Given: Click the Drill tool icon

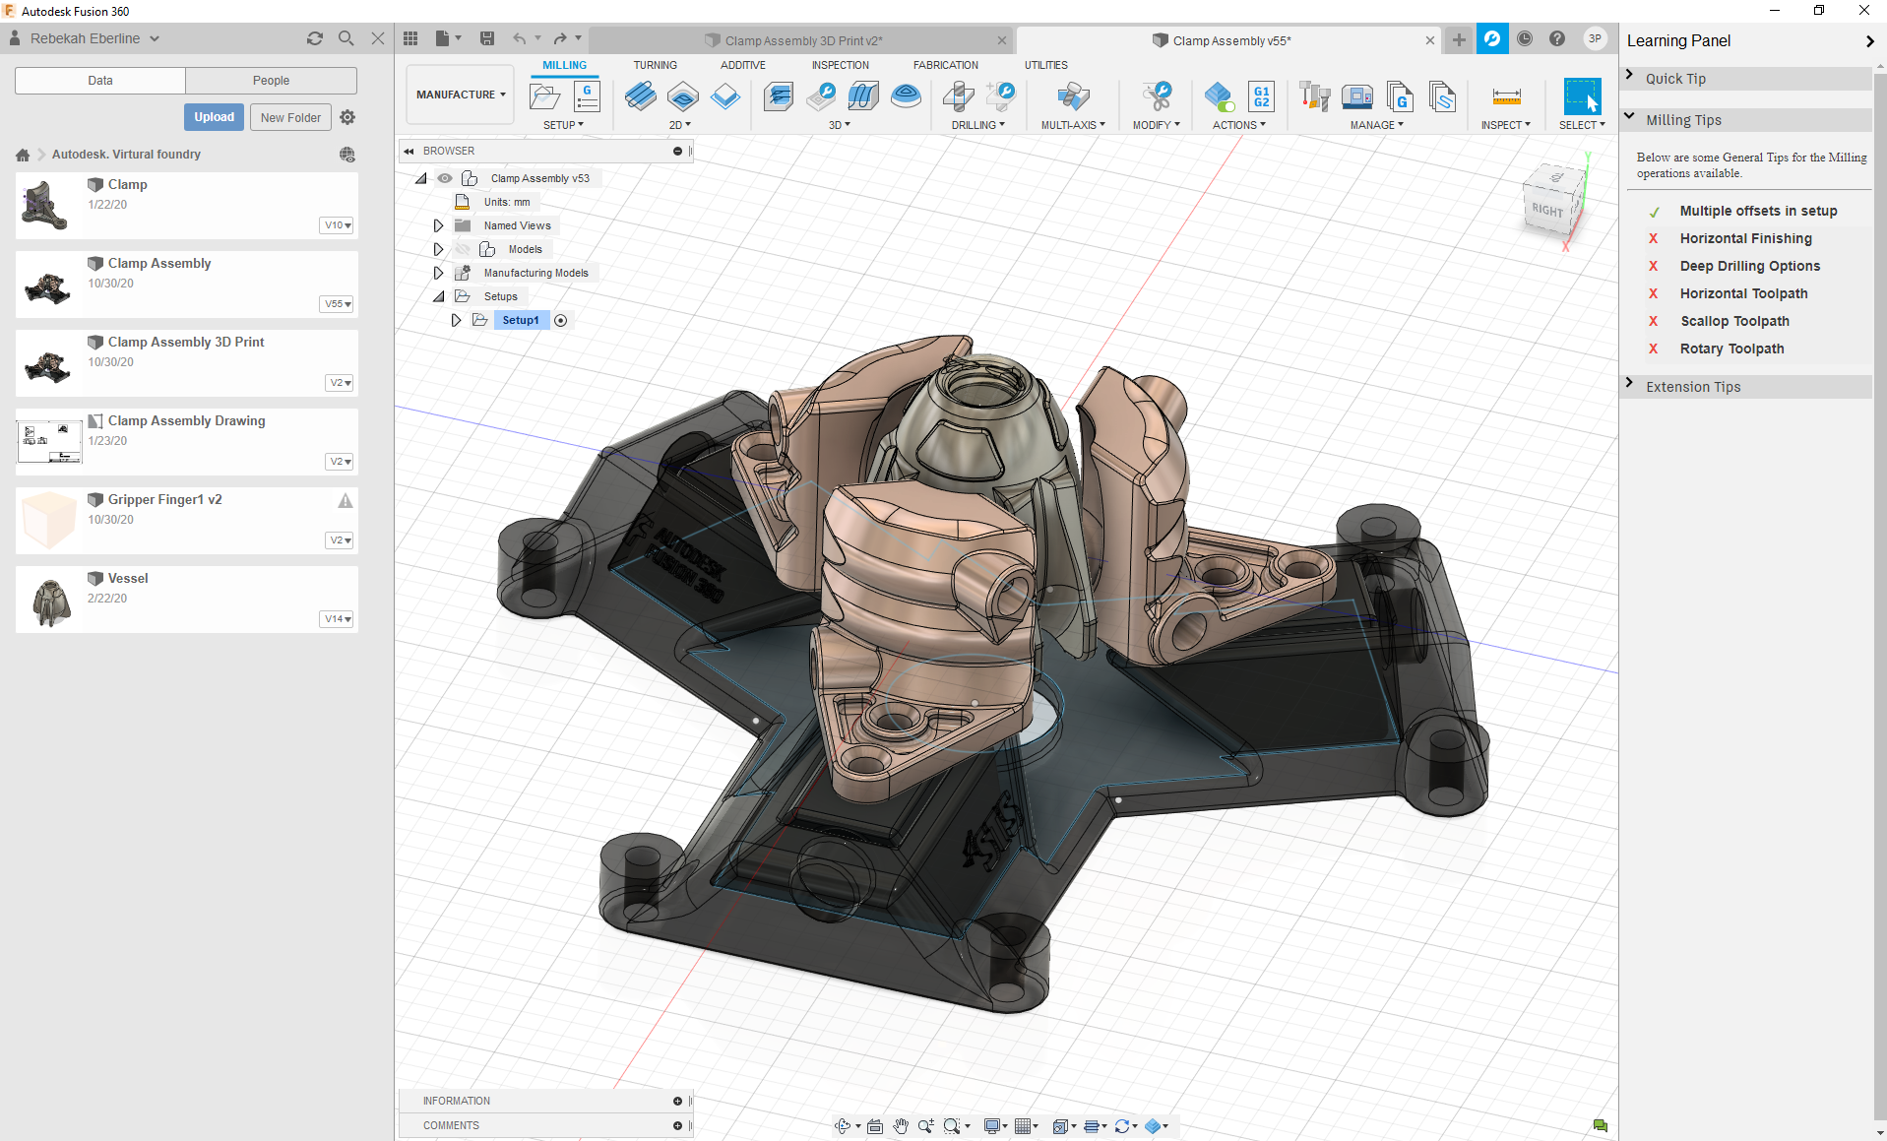Looking at the screenshot, I should click(958, 96).
